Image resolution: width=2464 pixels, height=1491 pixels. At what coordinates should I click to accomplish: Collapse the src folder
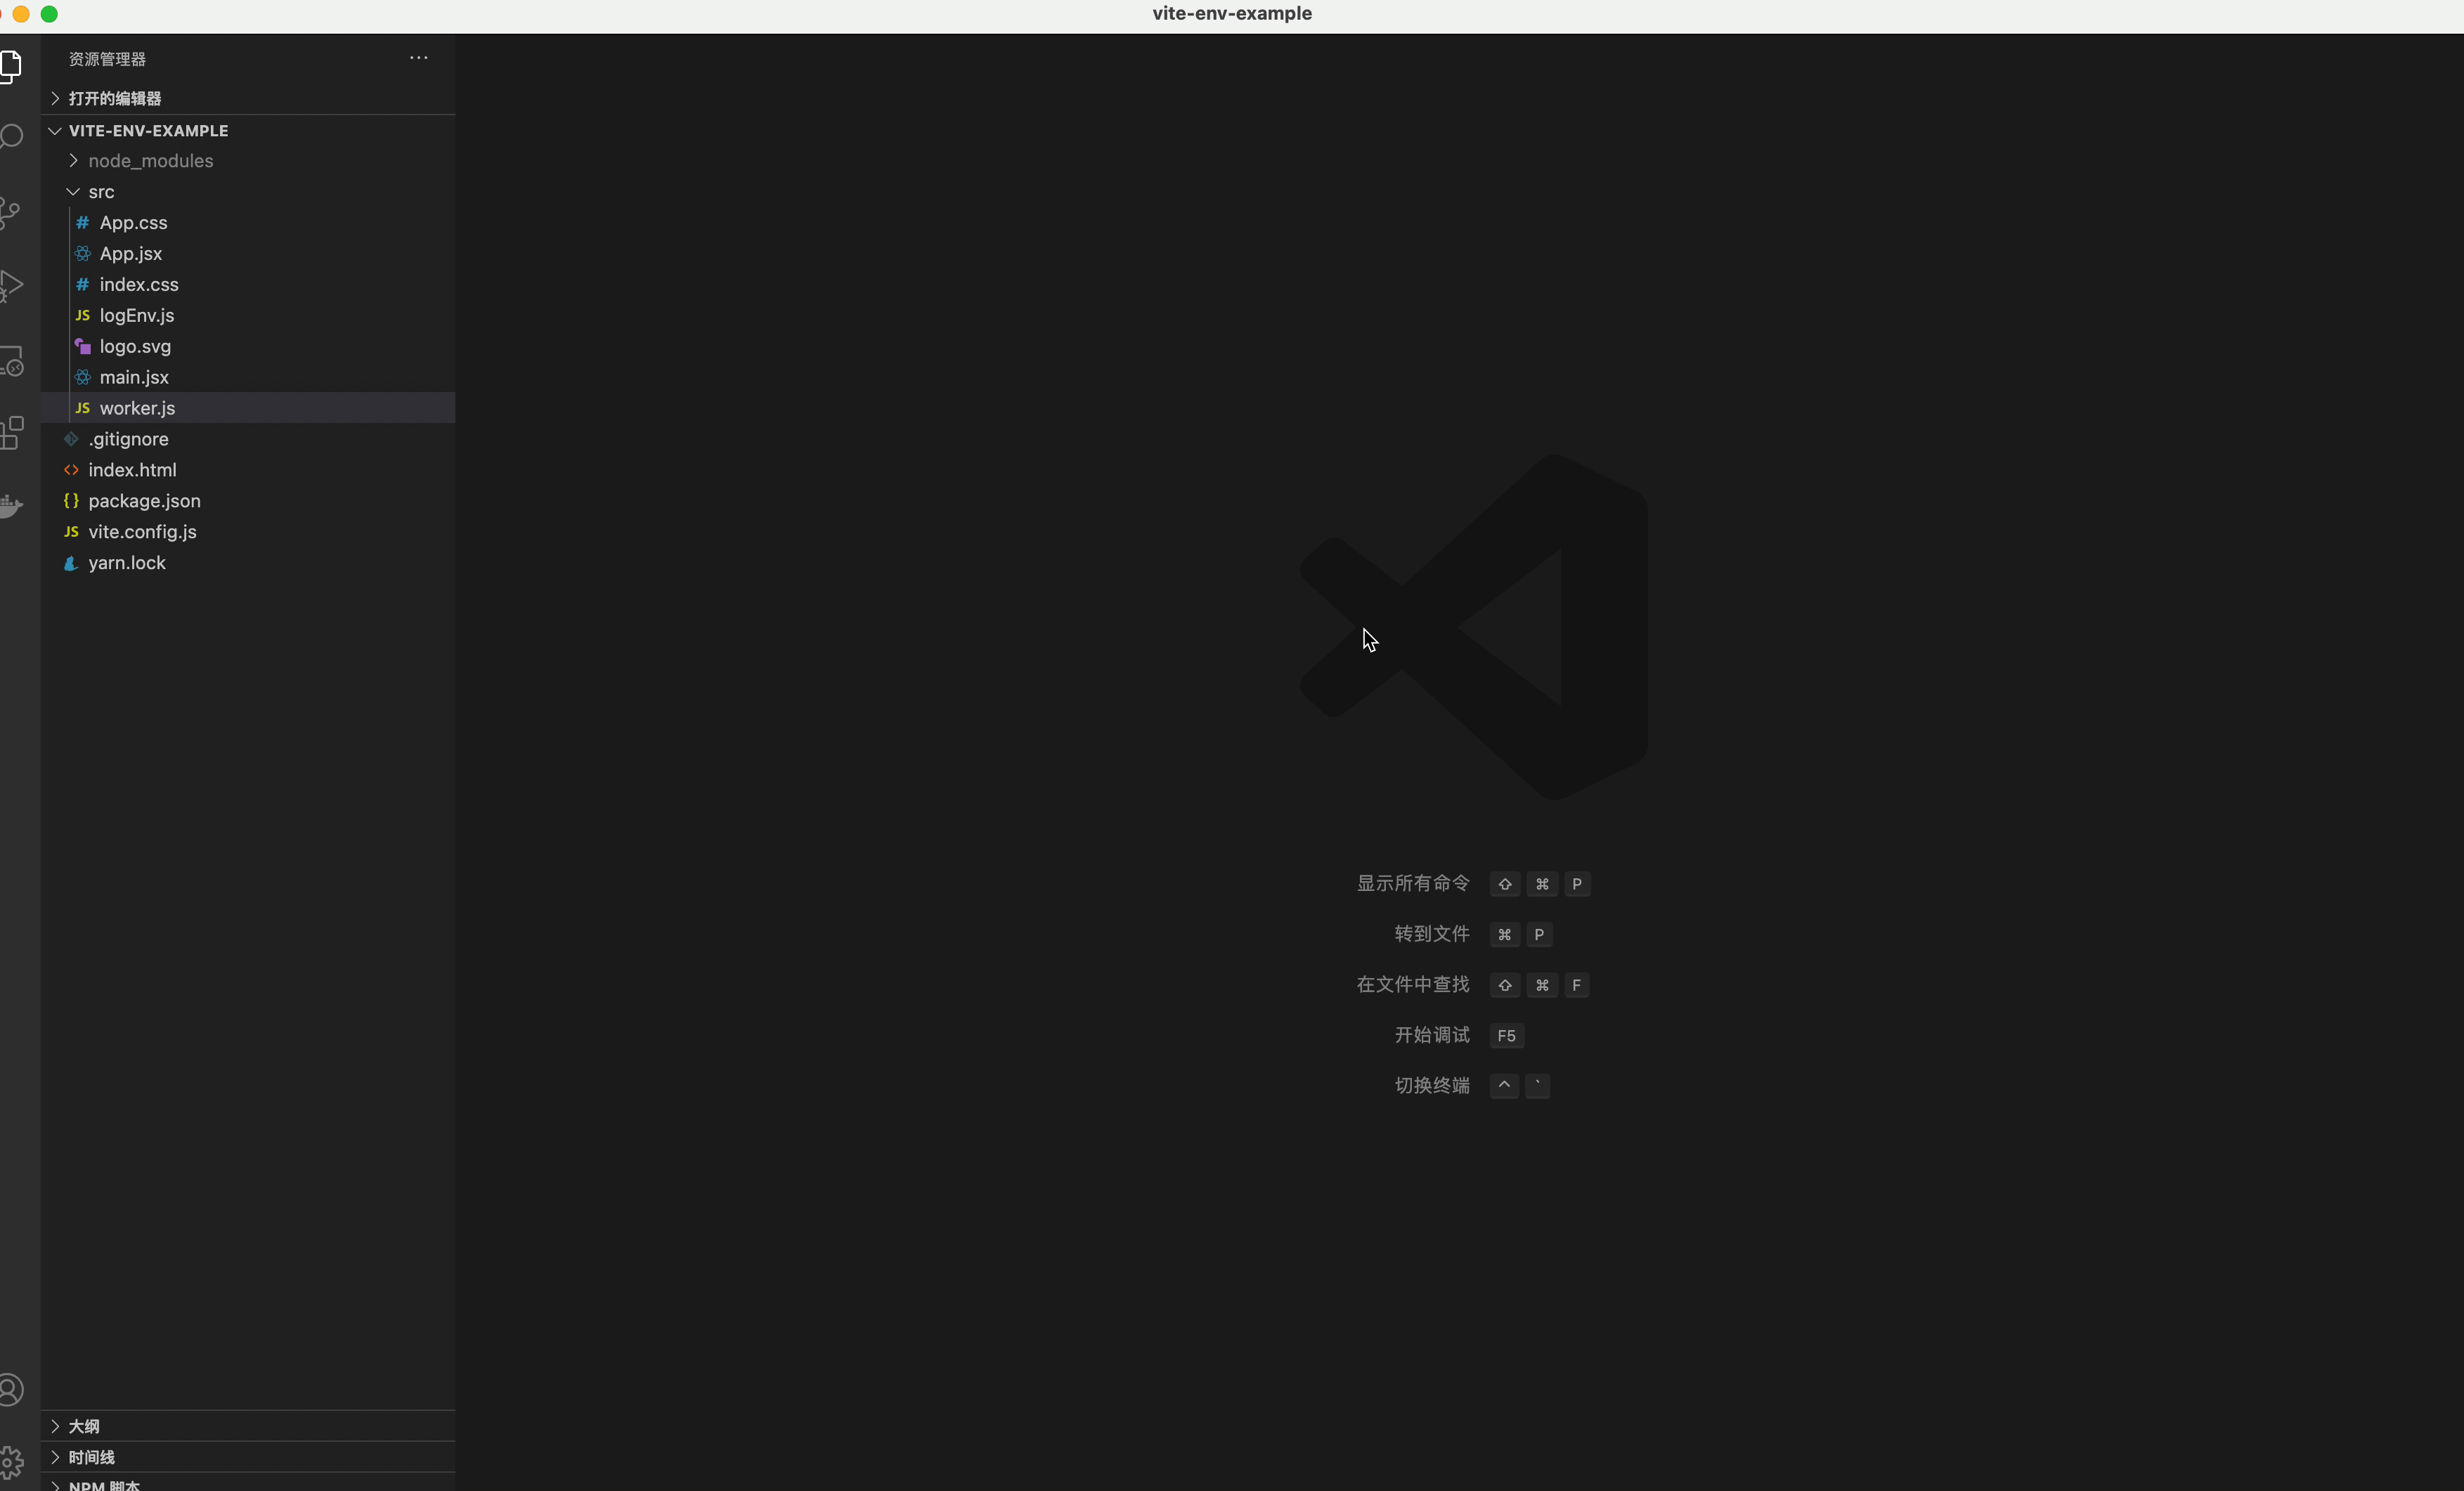100,192
